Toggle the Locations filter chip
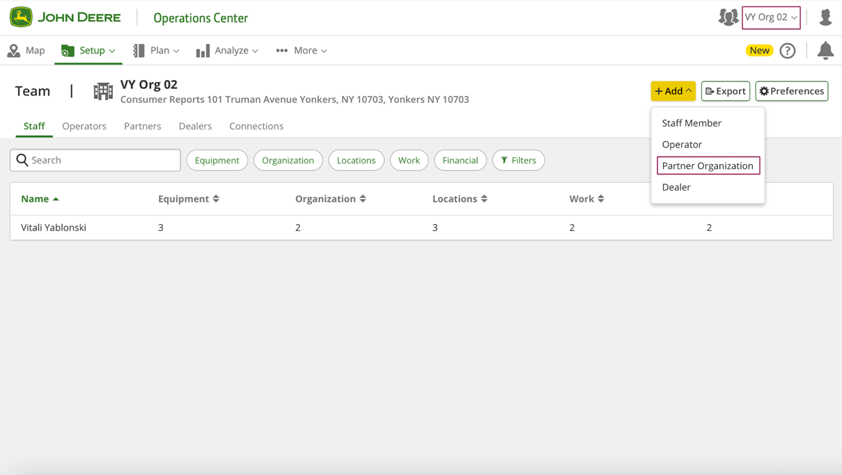The image size is (842, 475). [356, 160]
